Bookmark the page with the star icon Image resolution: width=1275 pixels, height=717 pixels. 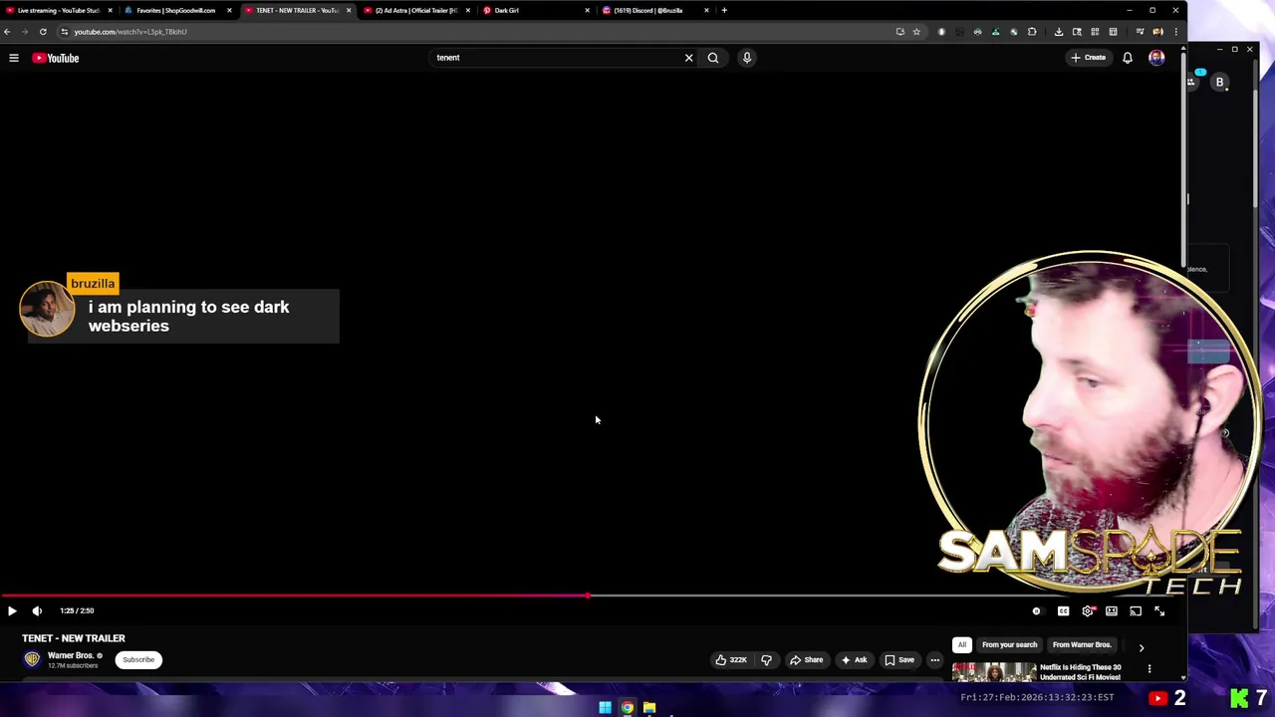pyautogui.click(x=916, y=32)
